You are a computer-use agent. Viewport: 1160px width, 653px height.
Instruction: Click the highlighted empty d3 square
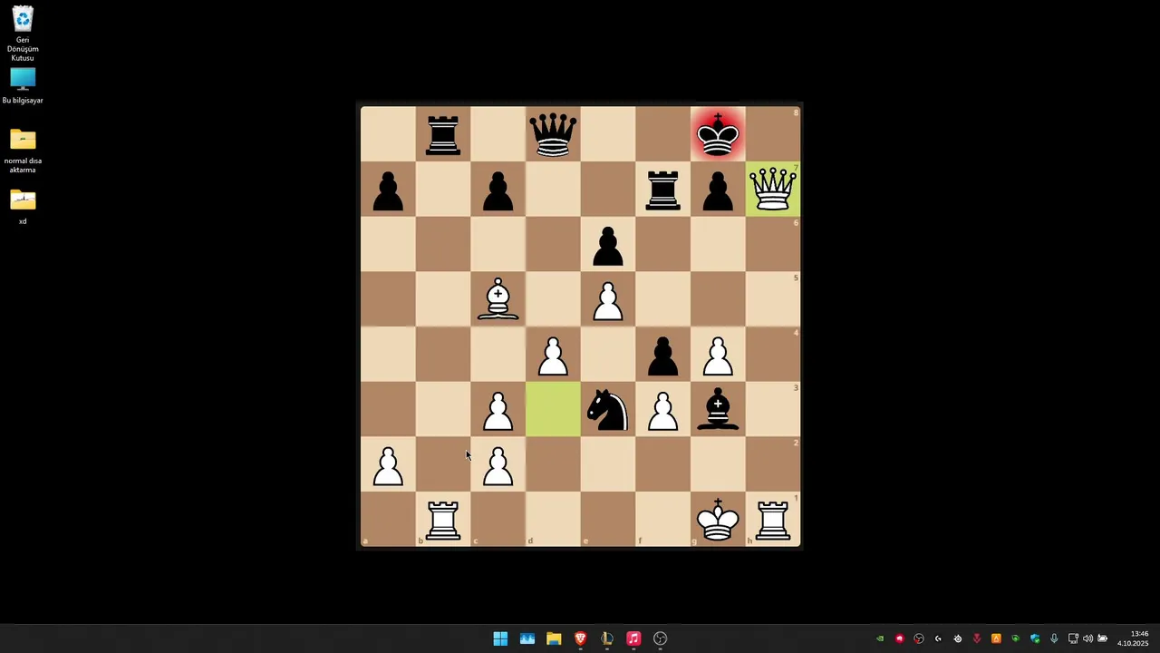[x=553, y=410]
